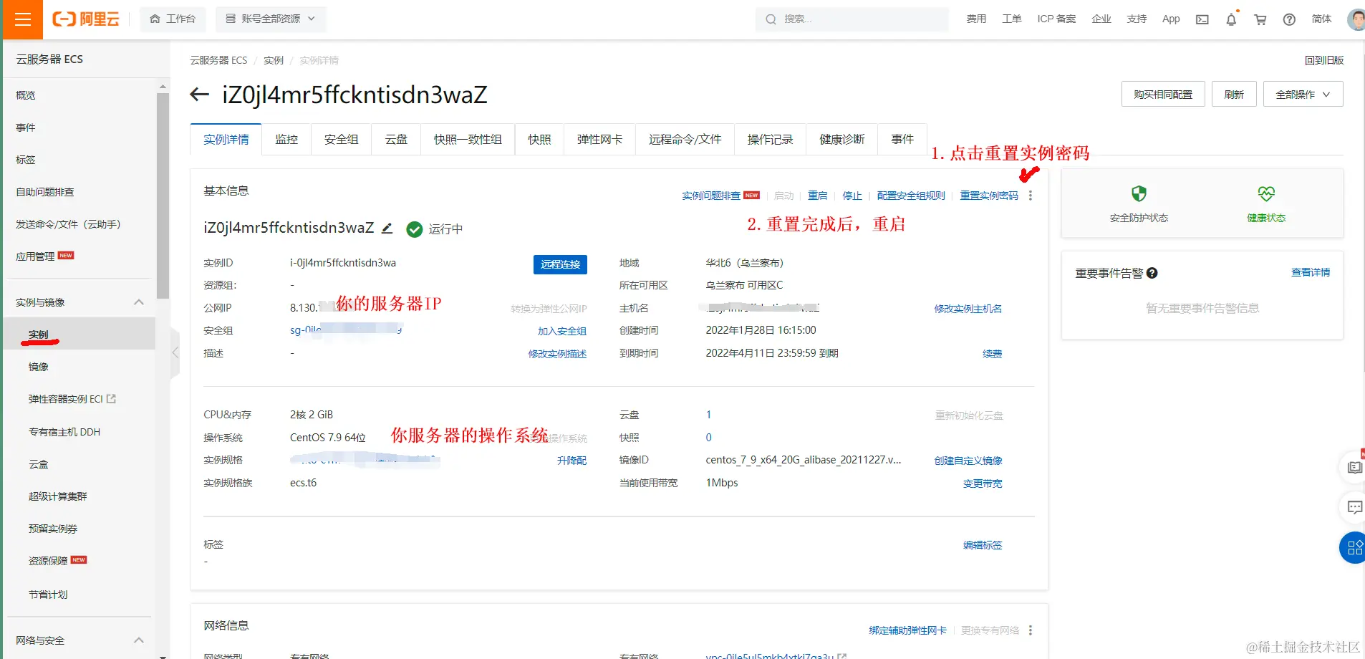Click the 修改实例描述 link
Viewport: 1365px width, 659px height.
(557, 354)
